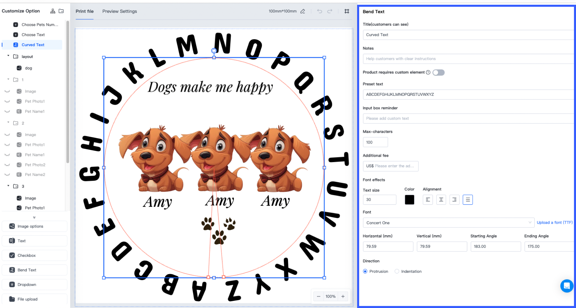The image size is (576, 308).
Task: Click the layer list scrollbar
Action: (x=68, y=92)
